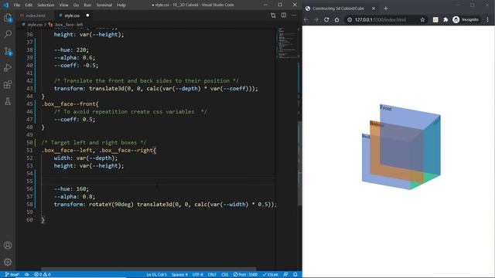
Task: Click the 'width: var(--depth);' line
Action: coord(86,158)
